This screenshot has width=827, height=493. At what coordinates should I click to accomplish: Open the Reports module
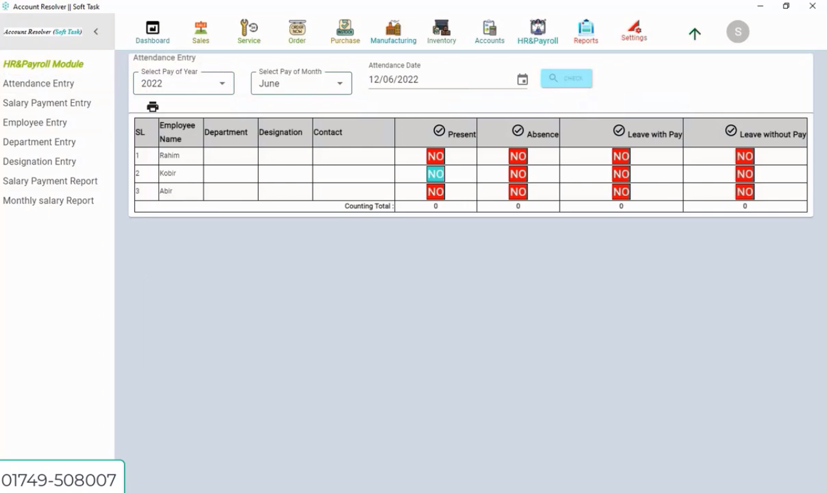coord(586,31)
